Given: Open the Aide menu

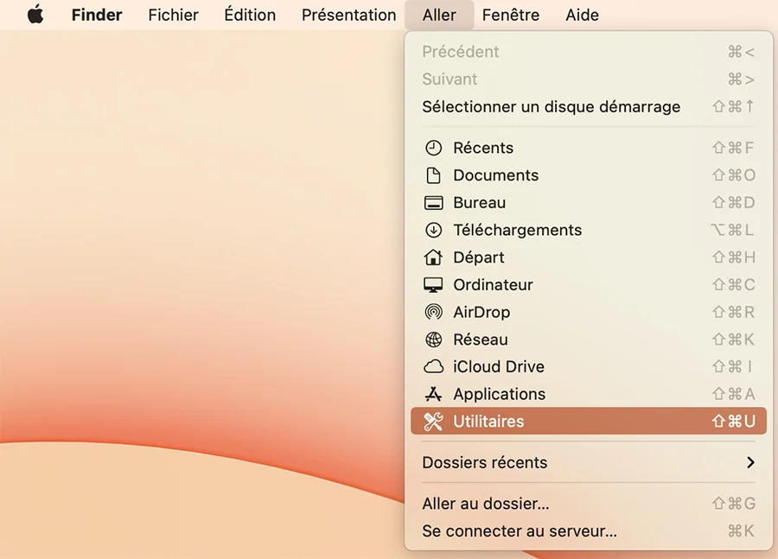Looking at the screenshot, I should point(582,15).
